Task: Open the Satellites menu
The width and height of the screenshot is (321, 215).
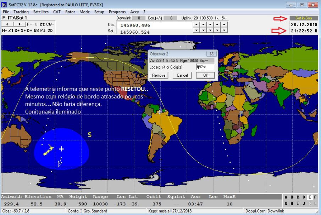Action: point(41,12)
